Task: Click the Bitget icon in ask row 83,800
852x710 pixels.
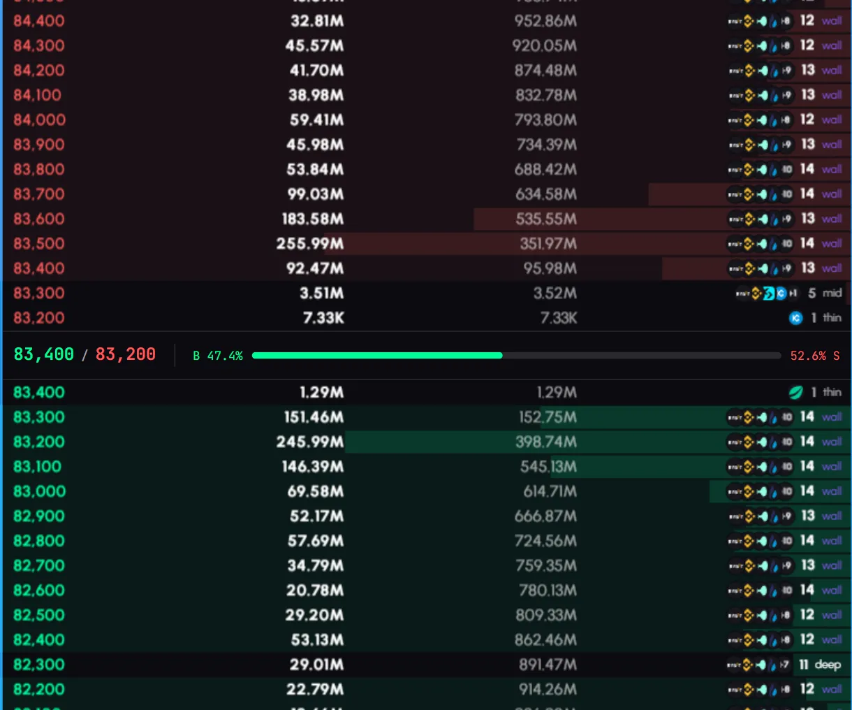Action: (x=763, y=169)
